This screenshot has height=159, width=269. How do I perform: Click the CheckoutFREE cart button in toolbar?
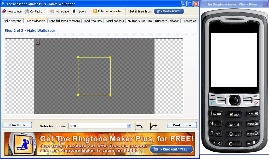(169, 11)
